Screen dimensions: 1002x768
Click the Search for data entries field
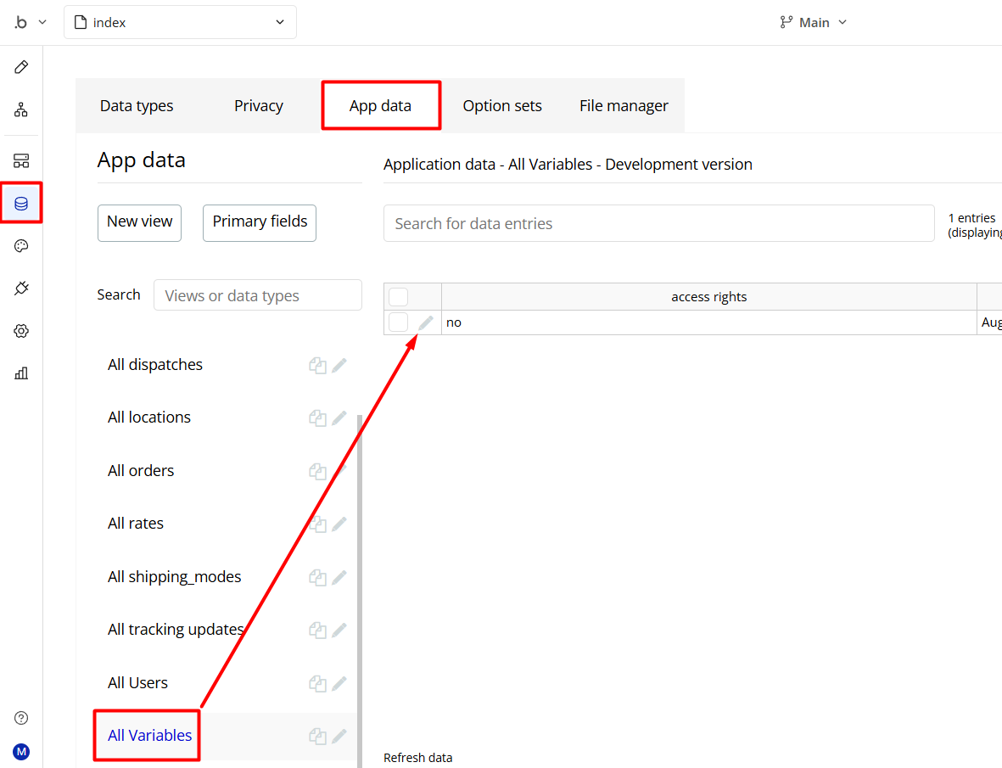[x=658, y=224]
